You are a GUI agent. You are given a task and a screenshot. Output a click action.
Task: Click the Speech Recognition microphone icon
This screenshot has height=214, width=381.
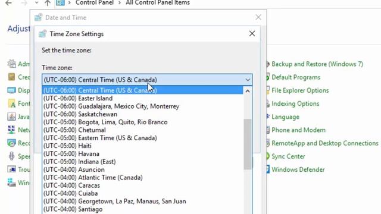tap(11, 156)
